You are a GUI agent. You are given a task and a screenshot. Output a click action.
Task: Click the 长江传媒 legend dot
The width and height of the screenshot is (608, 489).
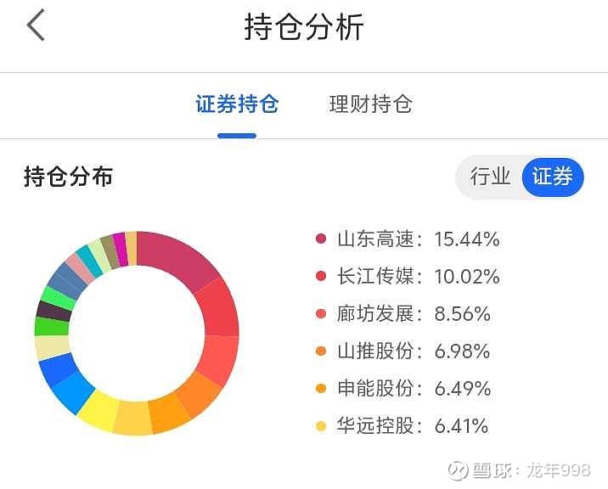[x=321, y=277]
